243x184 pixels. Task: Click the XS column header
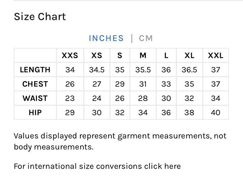(x=97, y=56)
